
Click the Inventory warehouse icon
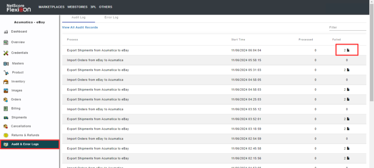(6, 81)
